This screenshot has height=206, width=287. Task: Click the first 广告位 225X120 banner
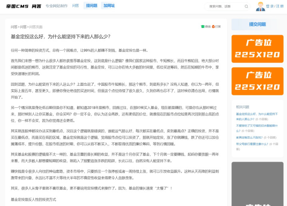click(257, 49)
